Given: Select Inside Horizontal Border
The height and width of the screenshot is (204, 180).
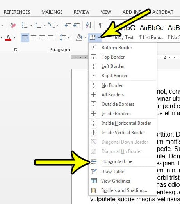Looking at the screenshot, I should [123, 123].
